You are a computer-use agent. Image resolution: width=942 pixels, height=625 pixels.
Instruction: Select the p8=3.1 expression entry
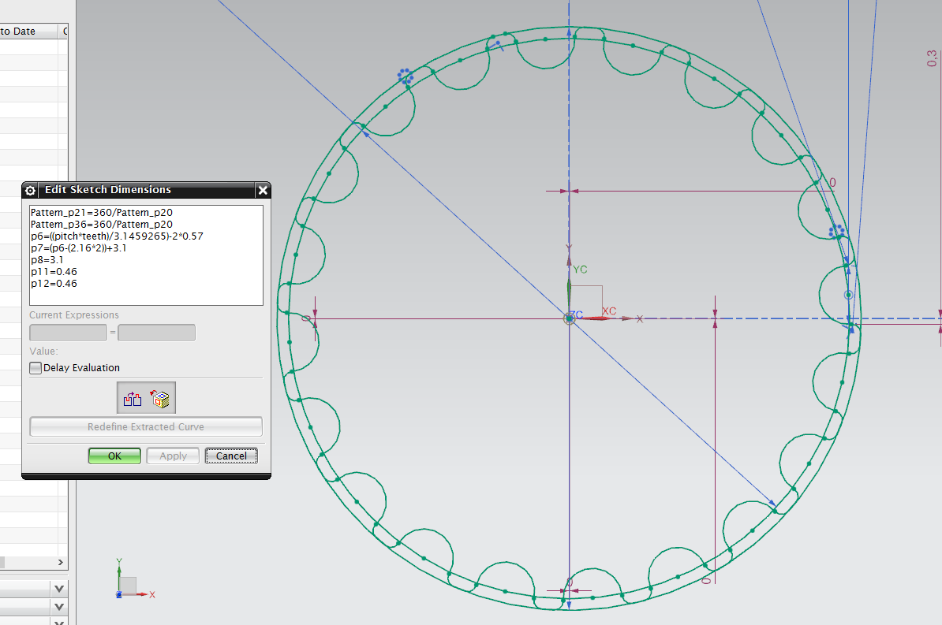coord(47,259)
